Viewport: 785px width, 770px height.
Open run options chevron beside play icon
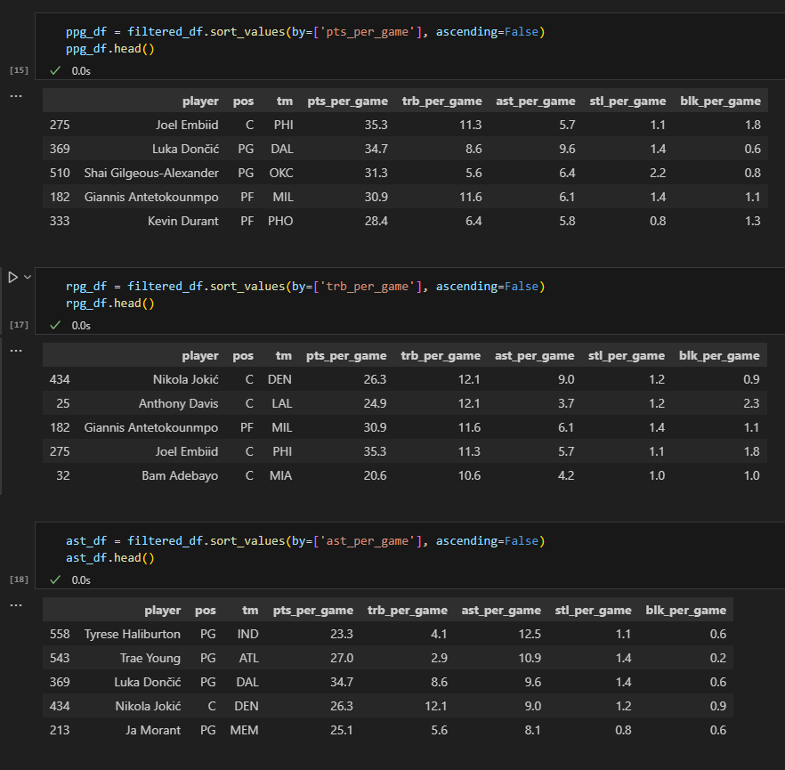click(28, 277)
